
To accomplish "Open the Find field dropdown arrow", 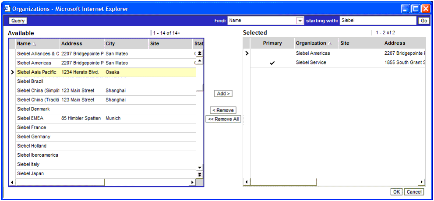I will click(300, 21).
